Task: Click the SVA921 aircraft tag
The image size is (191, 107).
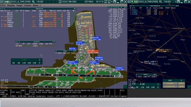Action: (94, 63)
